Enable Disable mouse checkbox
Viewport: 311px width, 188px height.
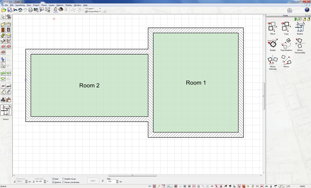click(63, 179)
